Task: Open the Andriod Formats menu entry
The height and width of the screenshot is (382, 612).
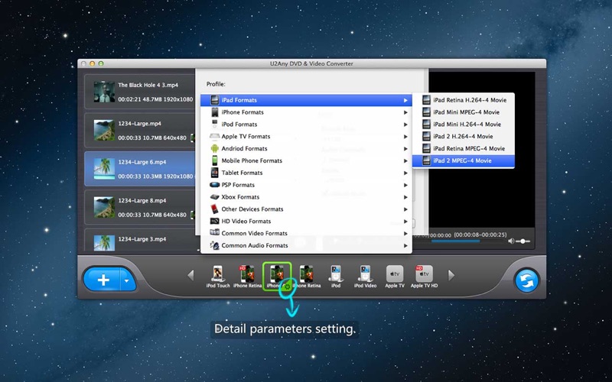Action: coord(306,148)
